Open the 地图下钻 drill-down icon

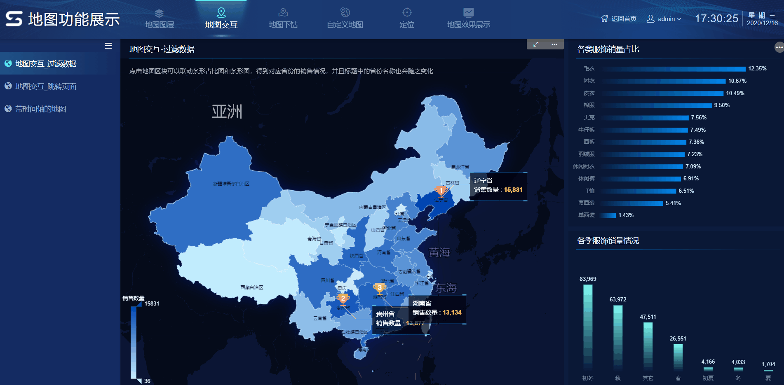(x=283, y=12)
